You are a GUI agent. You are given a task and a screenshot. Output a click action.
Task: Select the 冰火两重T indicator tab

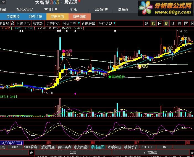tap(81, 147)
